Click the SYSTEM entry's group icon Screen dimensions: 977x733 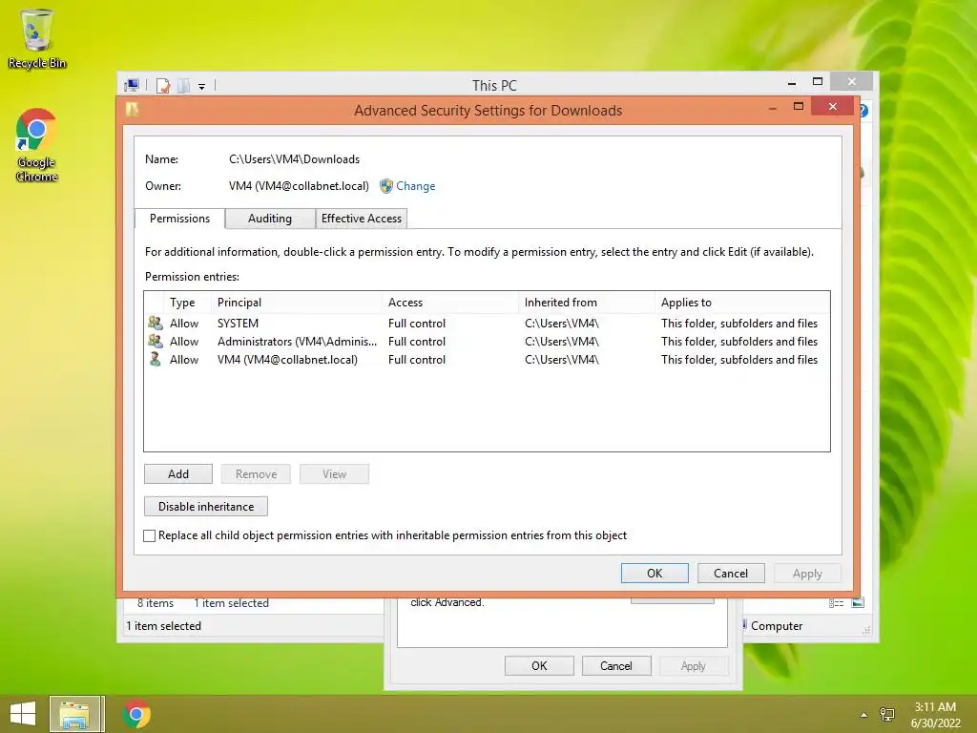click(x=156, y=323)
